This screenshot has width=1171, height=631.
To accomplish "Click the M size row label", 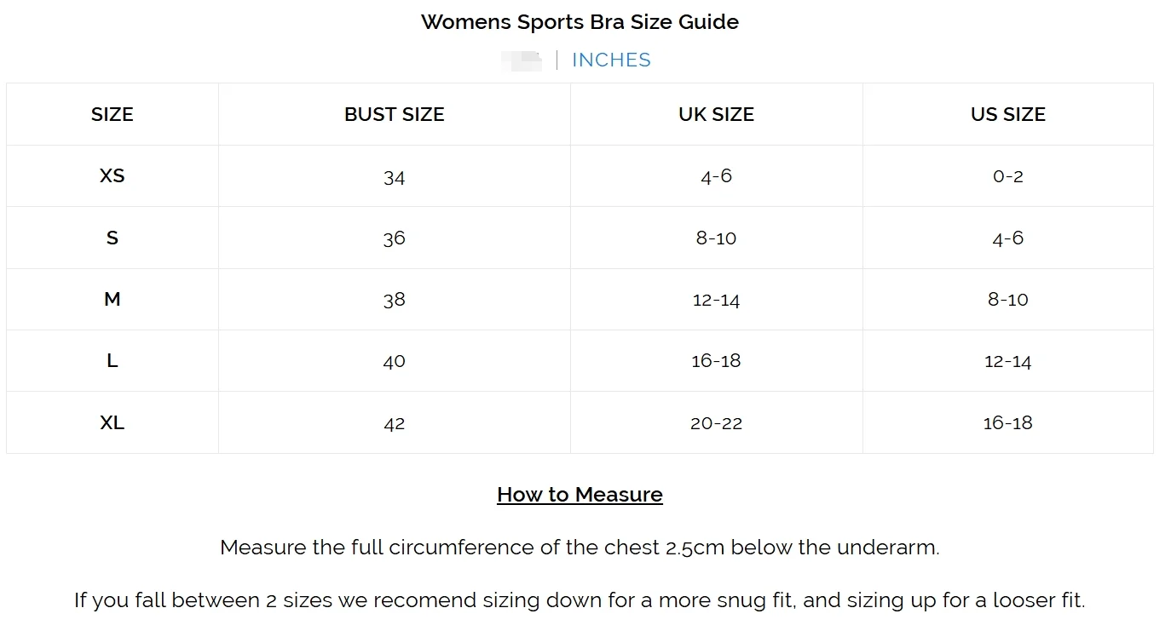I will pos(112,299).
